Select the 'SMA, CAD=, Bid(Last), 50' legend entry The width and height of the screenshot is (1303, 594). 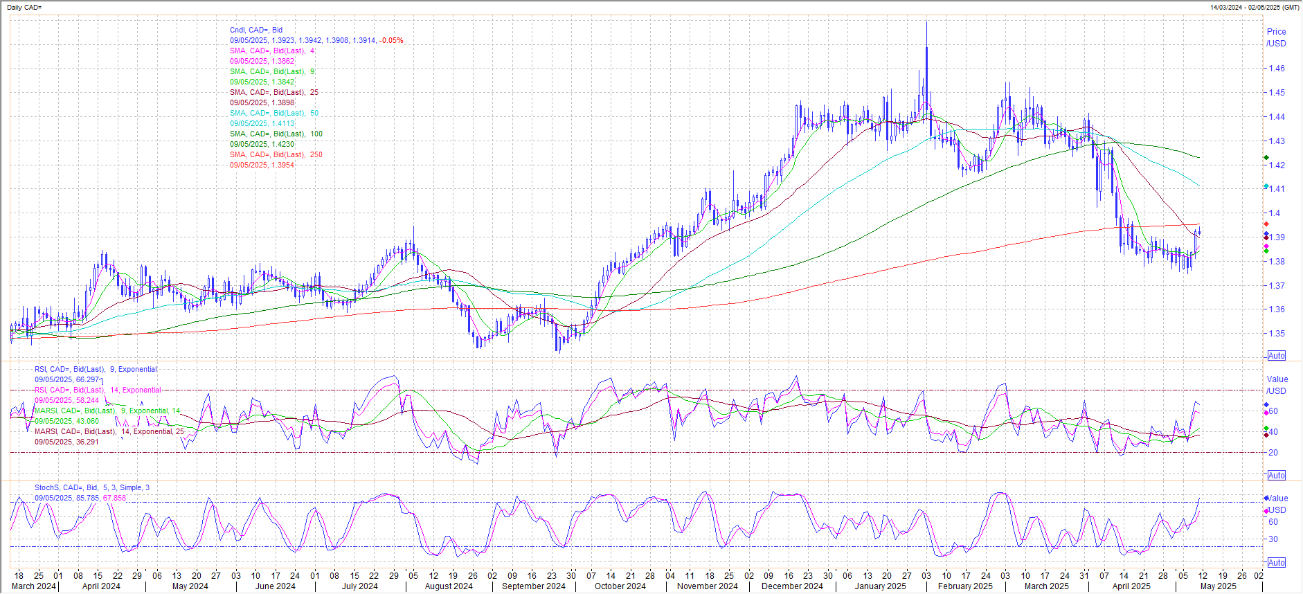click(274, 113)
